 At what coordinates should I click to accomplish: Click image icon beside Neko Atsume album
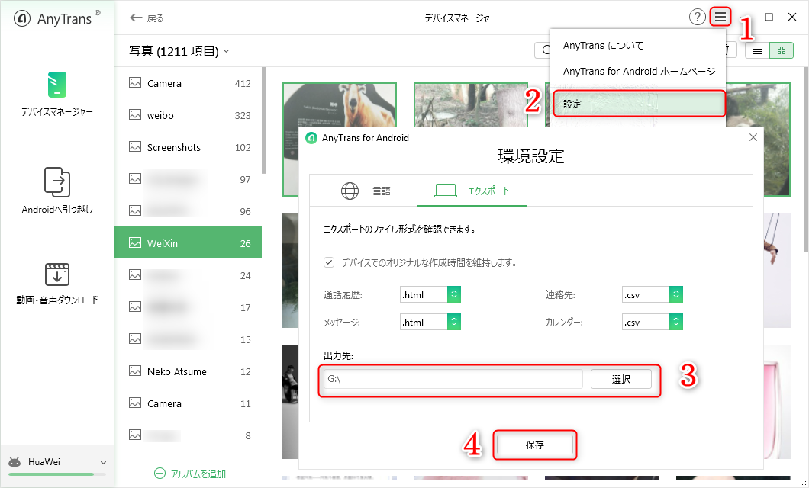pyautogui.click(x=135, y=371)
